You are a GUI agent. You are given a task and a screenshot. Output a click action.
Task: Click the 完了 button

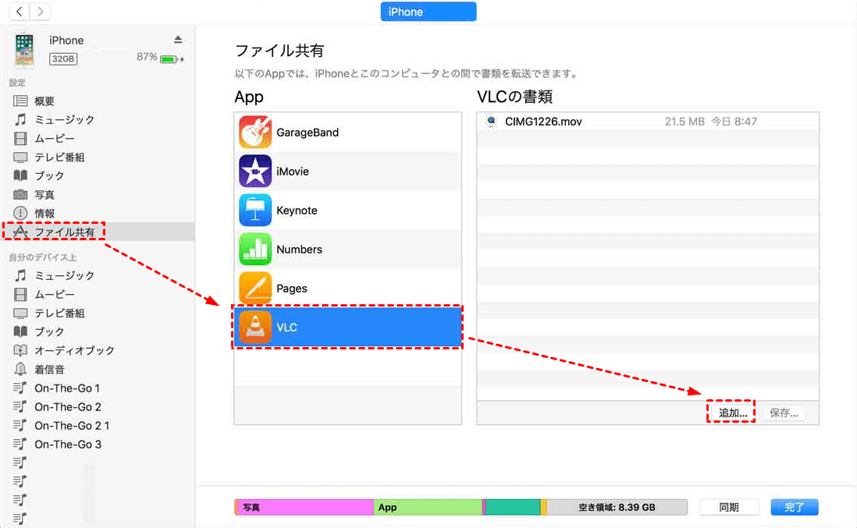(794, 507)
